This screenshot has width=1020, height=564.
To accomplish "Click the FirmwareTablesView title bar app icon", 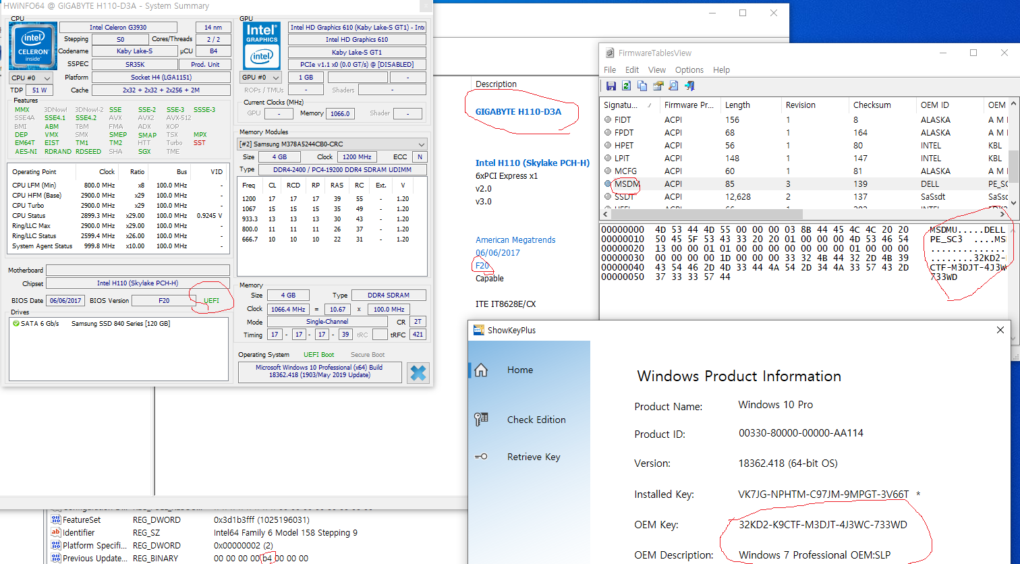I will 609,53.
